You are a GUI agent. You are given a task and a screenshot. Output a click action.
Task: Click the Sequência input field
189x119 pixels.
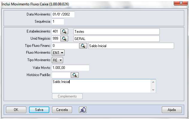[58, 22]
